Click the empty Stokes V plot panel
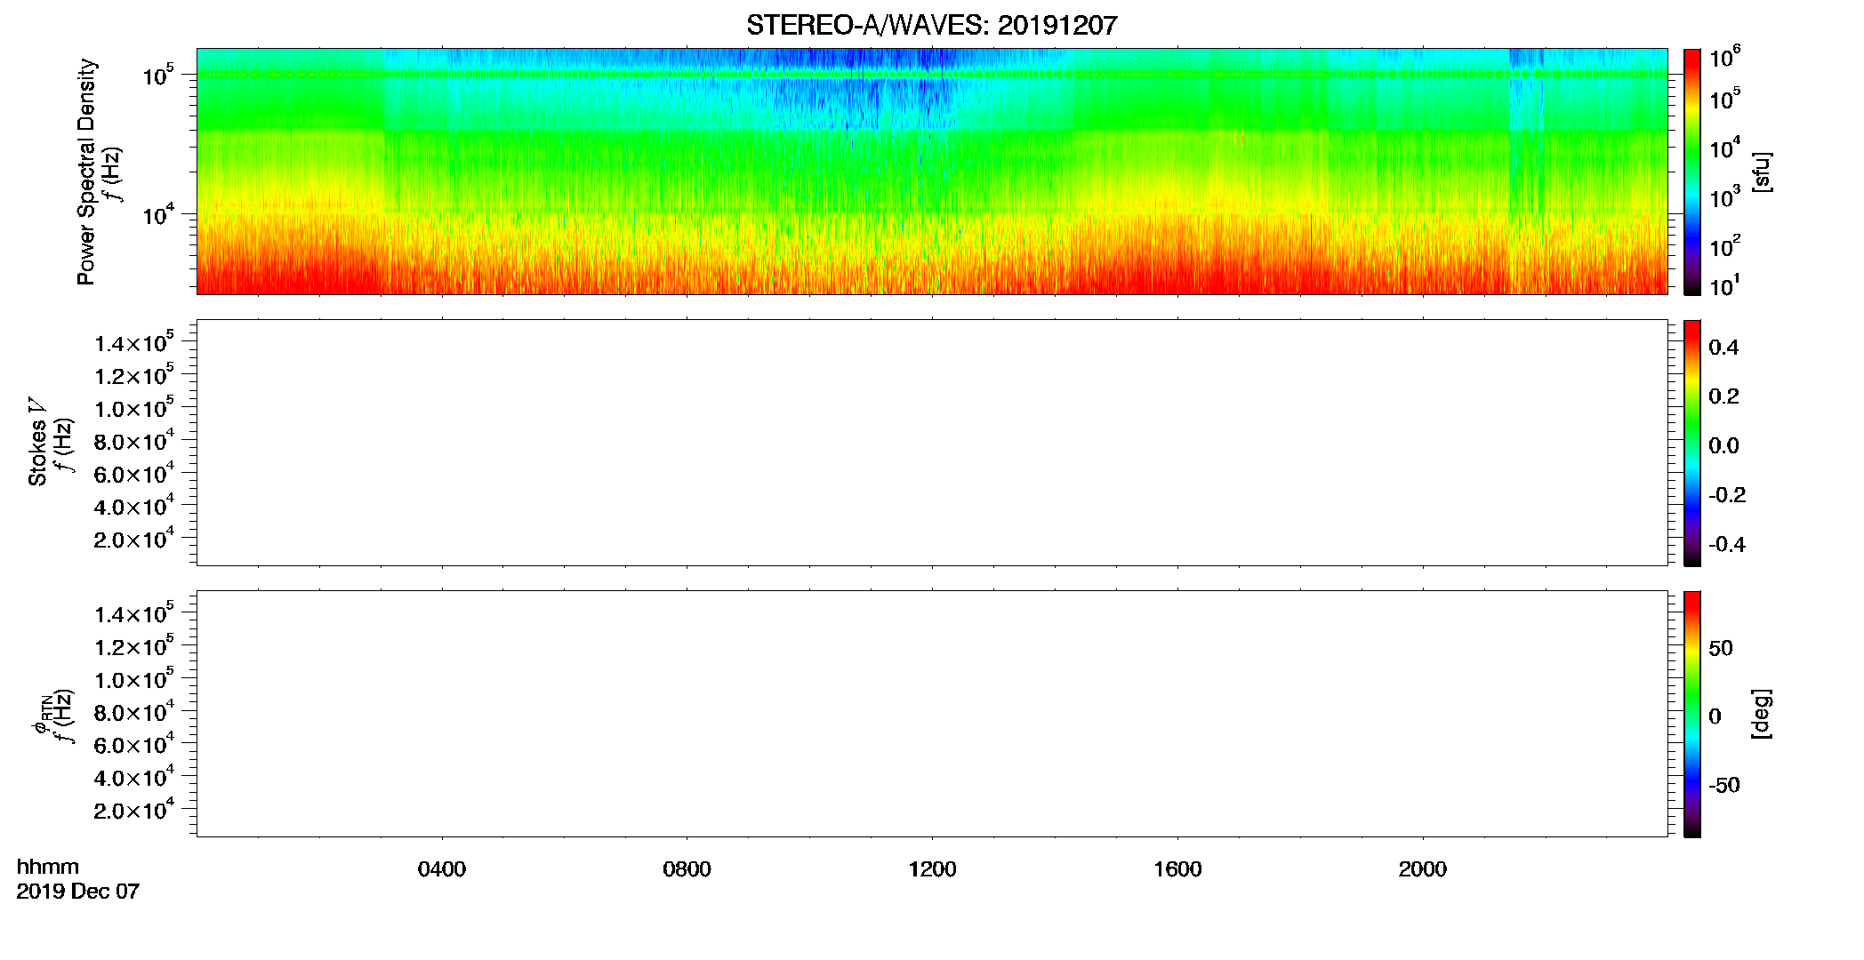Image resolution: width=1864 pixels, height=960 pixels. coord(931,443)
